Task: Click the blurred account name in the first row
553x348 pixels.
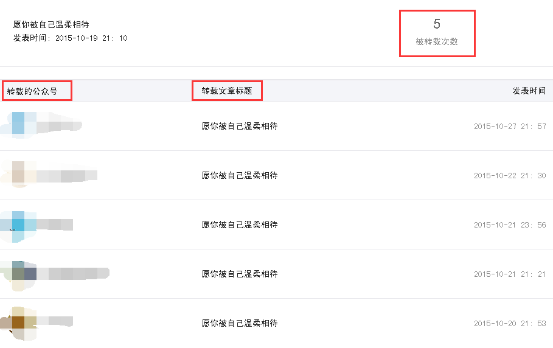Action: tap(59, 125)
